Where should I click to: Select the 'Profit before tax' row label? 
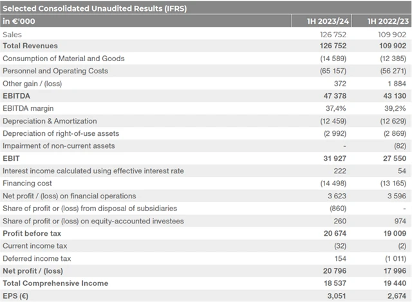(x=33, y=233)
